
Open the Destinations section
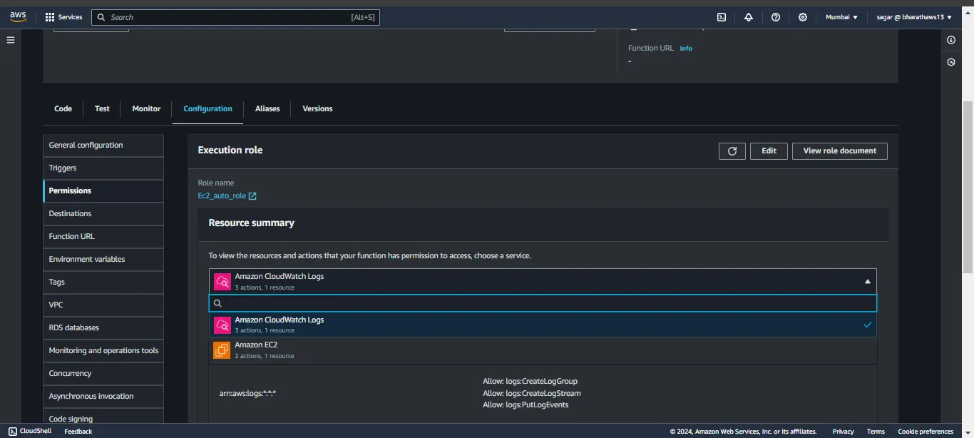click(x=103, y=213)
